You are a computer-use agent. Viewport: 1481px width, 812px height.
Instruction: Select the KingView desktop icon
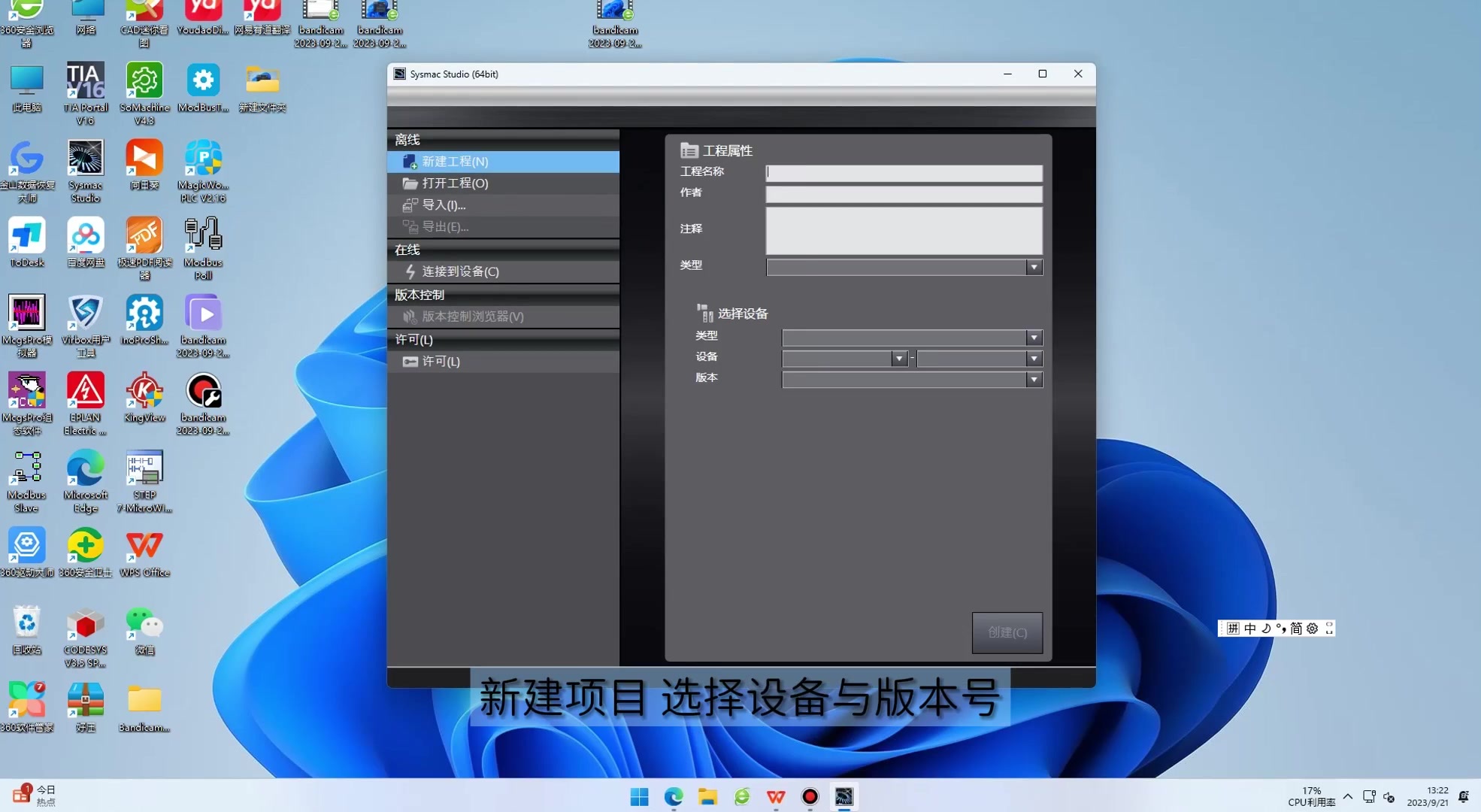(x=144, y=397)
